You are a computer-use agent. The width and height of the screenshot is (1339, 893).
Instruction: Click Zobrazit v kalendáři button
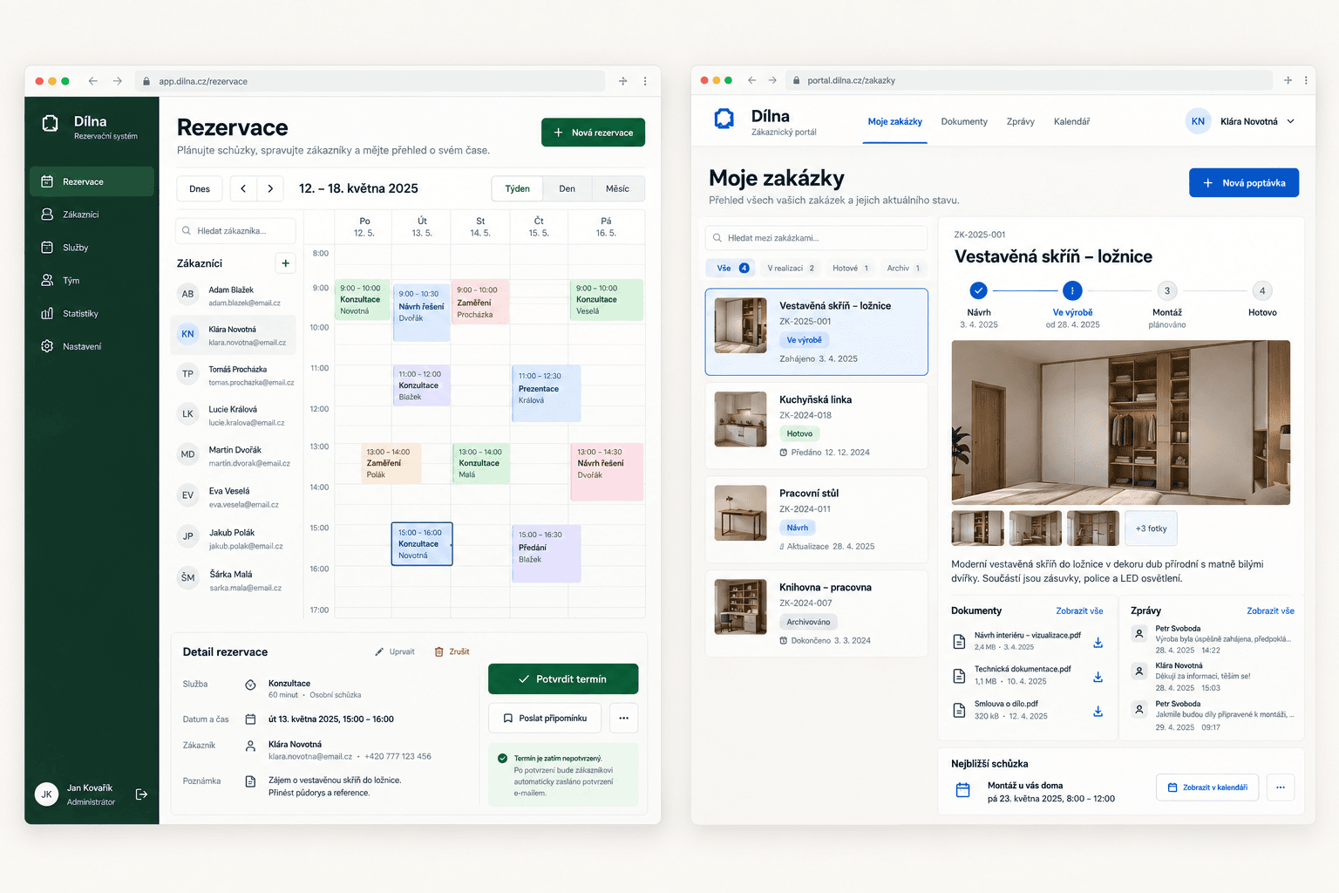[1207, 787]
